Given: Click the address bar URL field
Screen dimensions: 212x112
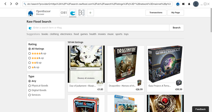Looking at the screenshot, I should click(97, 4).
